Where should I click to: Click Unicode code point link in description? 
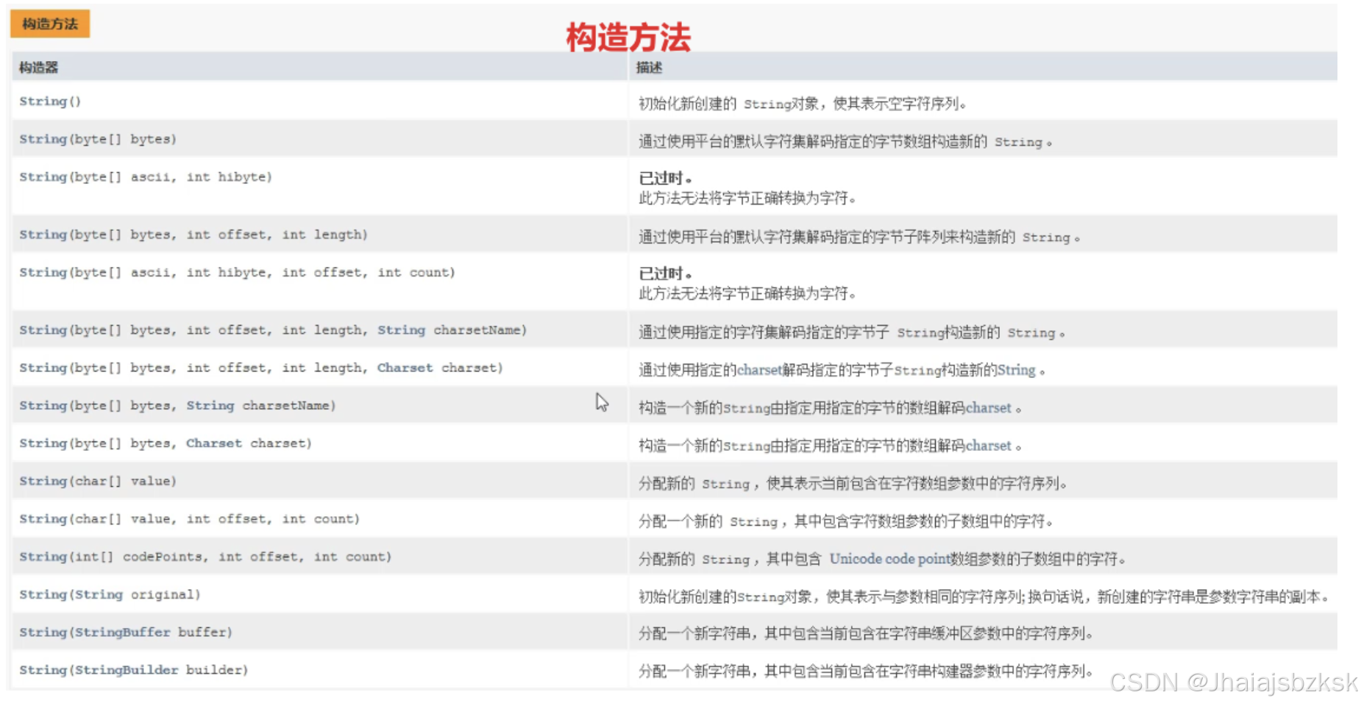coord(890,559)
